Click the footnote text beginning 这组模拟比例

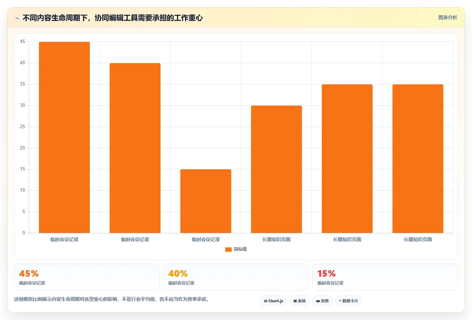(x=111, y=299)
